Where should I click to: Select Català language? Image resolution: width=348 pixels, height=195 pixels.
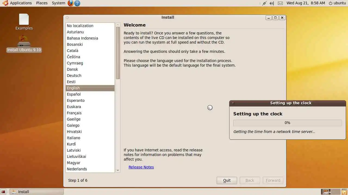pos(90,51)
